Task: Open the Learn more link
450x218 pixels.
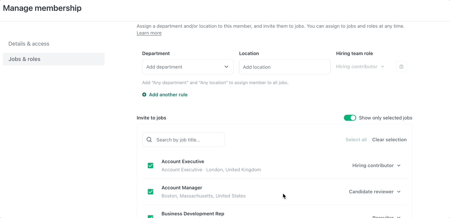Action: point(149,33)
